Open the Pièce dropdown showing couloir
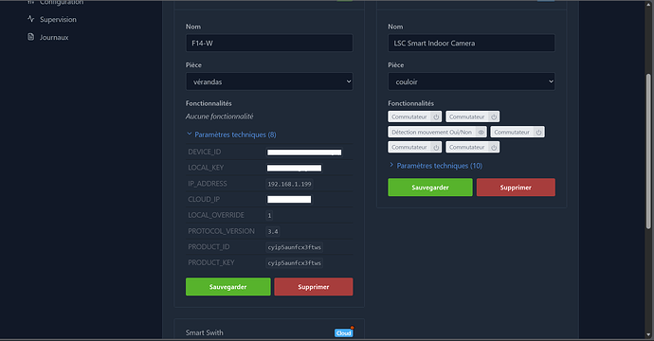654x341 pixels. (471, 81)
